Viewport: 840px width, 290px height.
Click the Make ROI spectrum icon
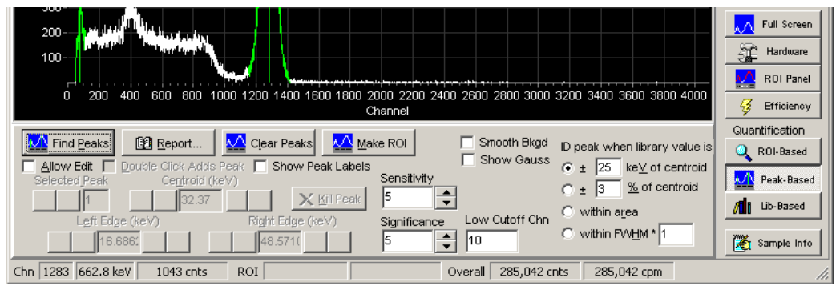coord(343,143)
